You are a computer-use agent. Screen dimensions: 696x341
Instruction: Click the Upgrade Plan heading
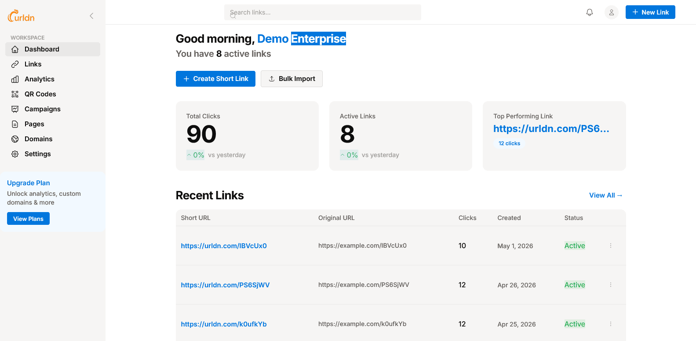point(29,183)
